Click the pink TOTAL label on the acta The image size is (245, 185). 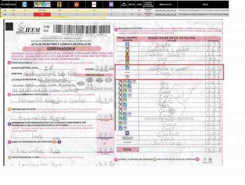(x=128, y=149)
